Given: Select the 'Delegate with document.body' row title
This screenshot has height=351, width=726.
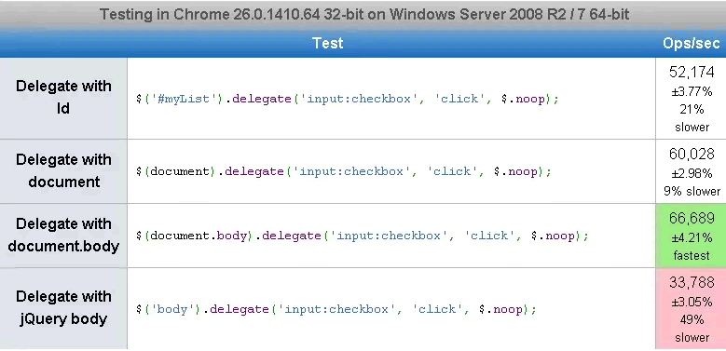Looking at the screenshot, I should (63, 235).
